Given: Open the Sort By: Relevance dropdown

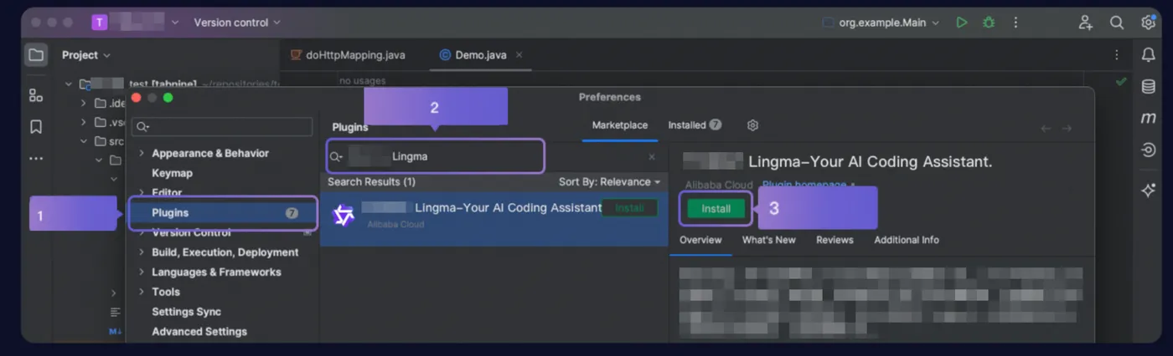Looking at the screenshot, I should pos(609,181).
